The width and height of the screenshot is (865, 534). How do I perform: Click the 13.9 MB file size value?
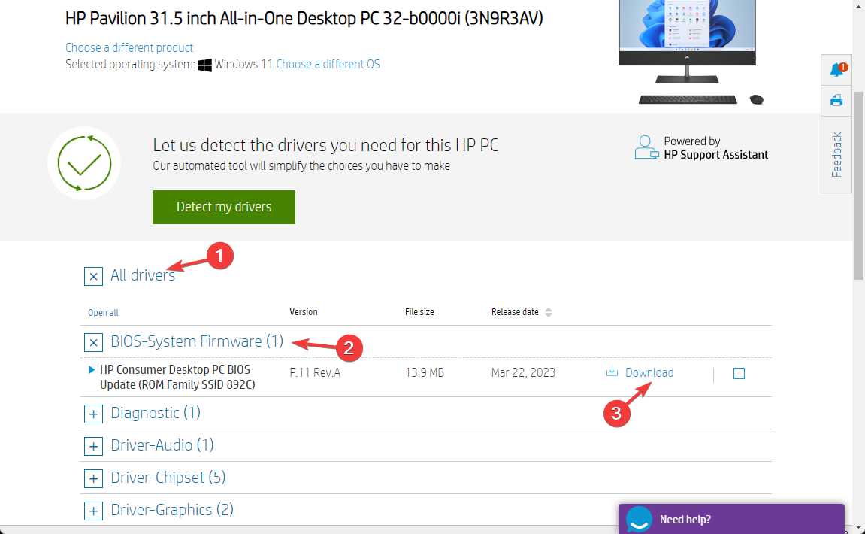tap(424, 373)
